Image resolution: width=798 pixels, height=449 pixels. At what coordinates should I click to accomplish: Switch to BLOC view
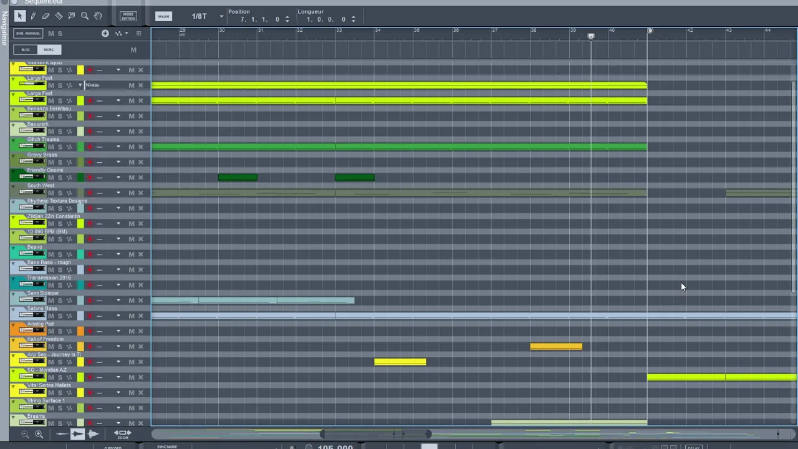tap(26, 49)
